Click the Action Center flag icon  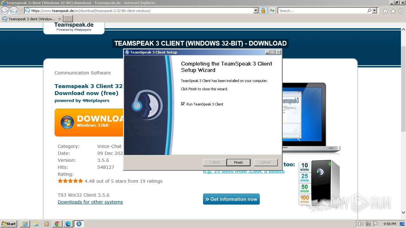pos(376,224)
